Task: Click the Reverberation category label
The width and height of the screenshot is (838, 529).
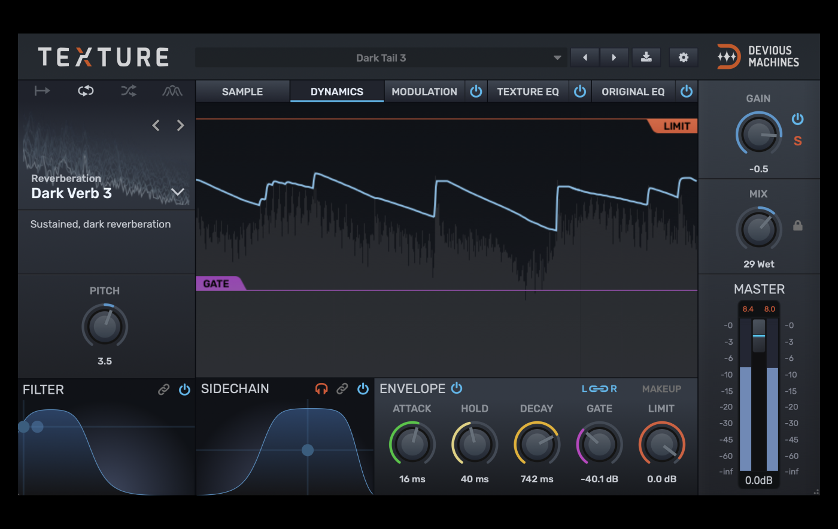Action: pos(66,178)
